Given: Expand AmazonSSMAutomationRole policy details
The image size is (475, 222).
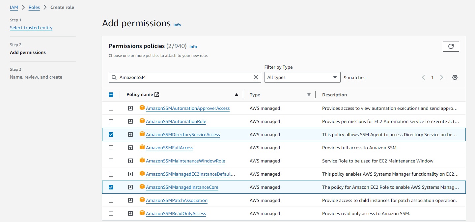Looking at the screenshot, I should click(x=130, y=121).
